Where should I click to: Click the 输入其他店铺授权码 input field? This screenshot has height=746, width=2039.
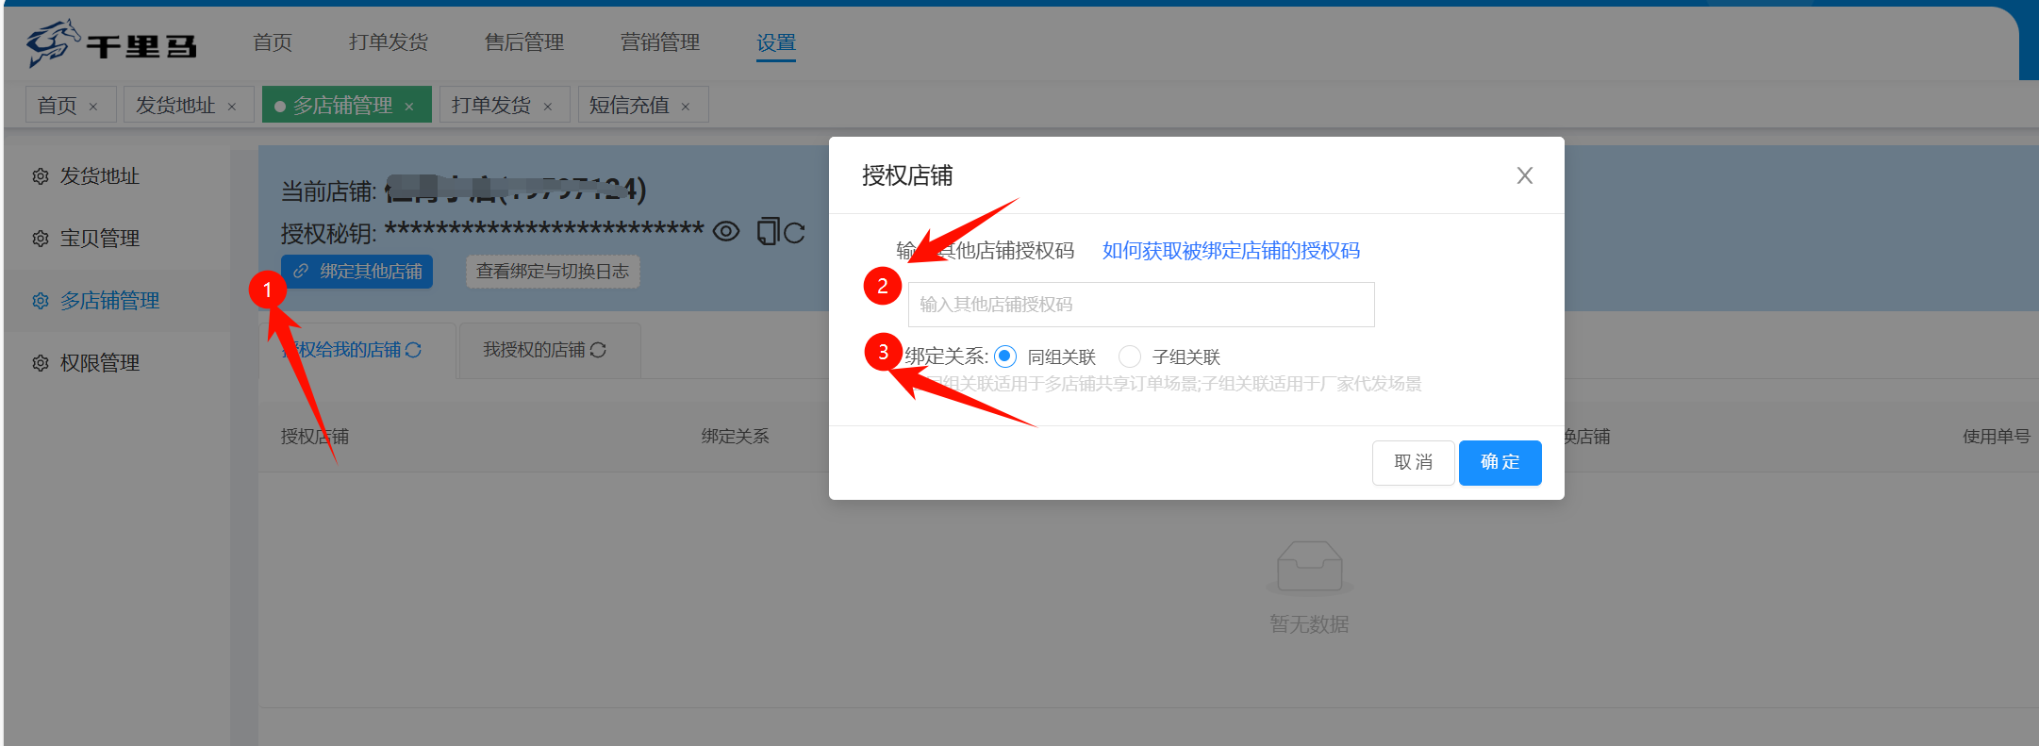pos(1140,305)
